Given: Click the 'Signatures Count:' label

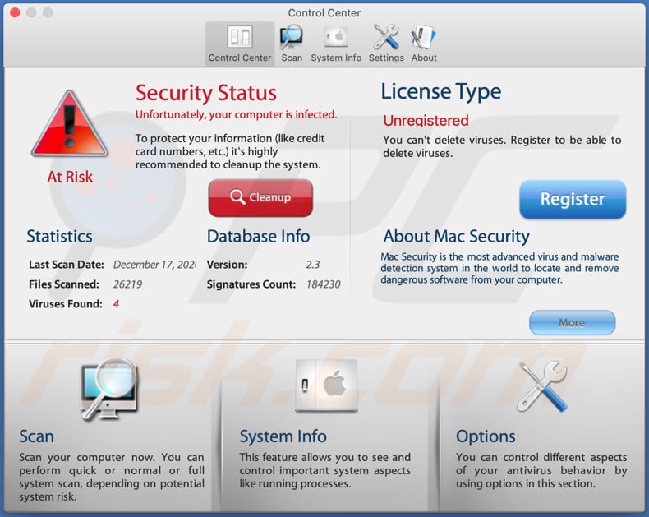Looking at the screenshot, I should 251,284.
